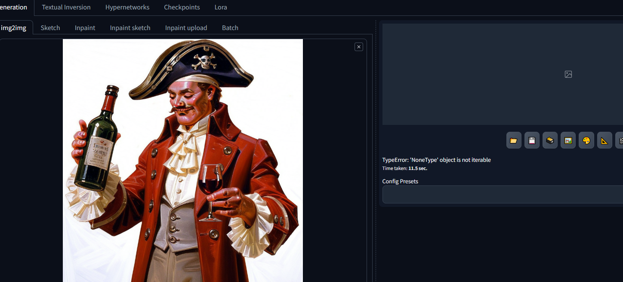The height and width of the screenshot is (282, 623).
Task: Switch to the Sketch sub-tab
Action: coord(50,28)
